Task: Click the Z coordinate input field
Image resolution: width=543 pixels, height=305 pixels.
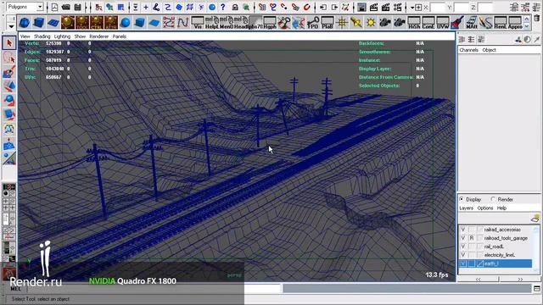Action: point(485,7)
